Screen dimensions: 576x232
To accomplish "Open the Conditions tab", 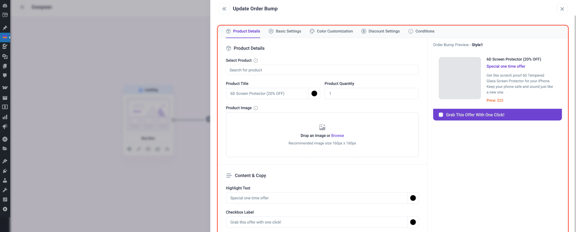I will pos(421,31).
